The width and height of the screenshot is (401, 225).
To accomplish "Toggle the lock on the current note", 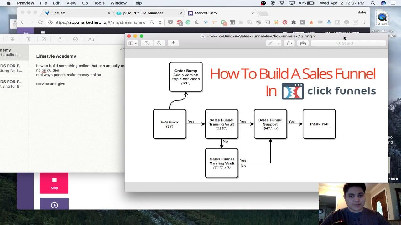I will tap(60, 39).
